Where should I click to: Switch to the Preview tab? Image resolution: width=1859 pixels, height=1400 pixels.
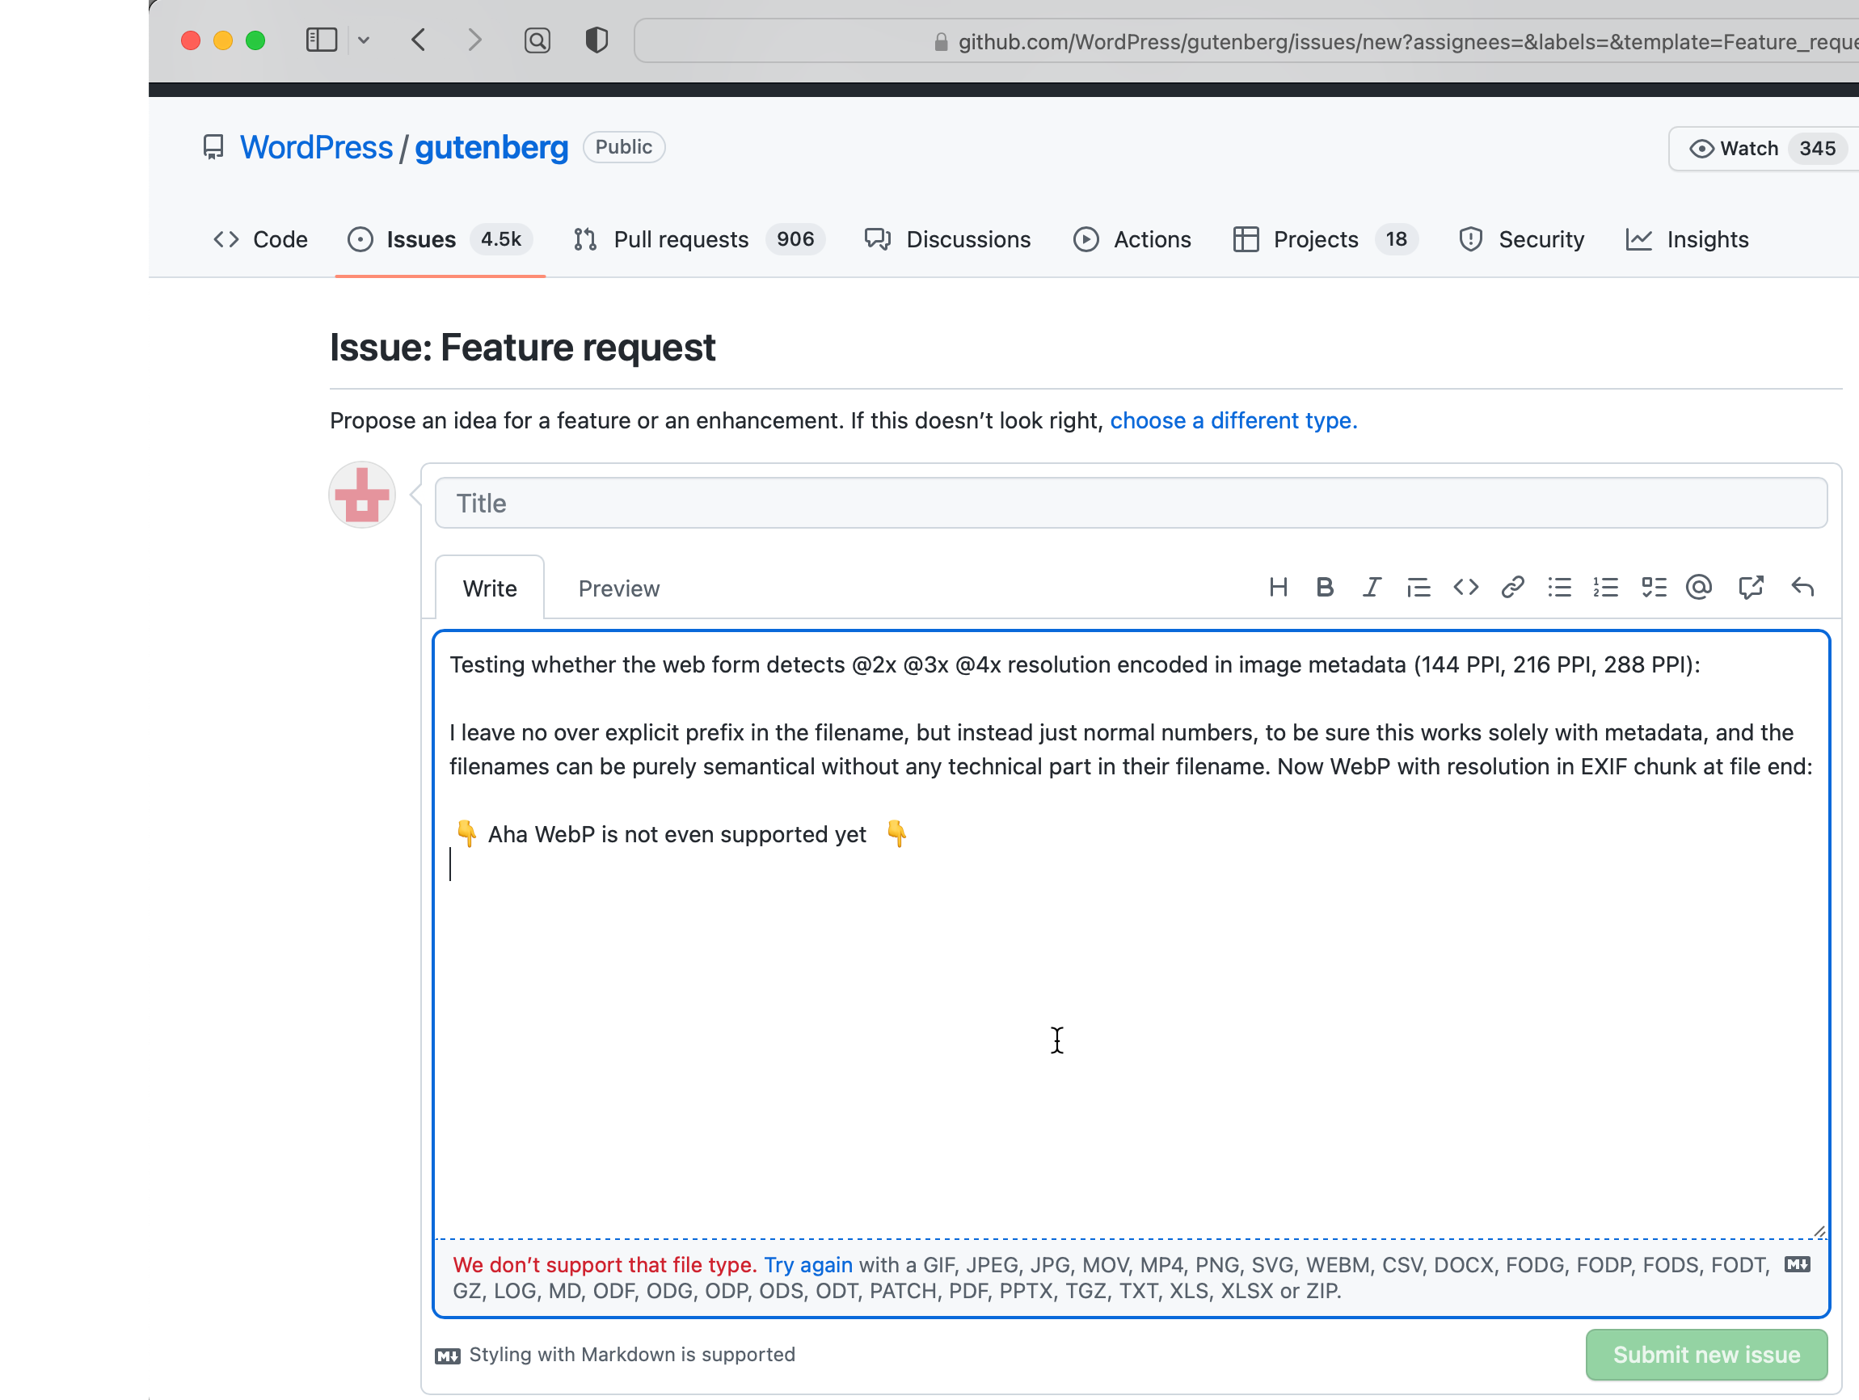(618, 588)
